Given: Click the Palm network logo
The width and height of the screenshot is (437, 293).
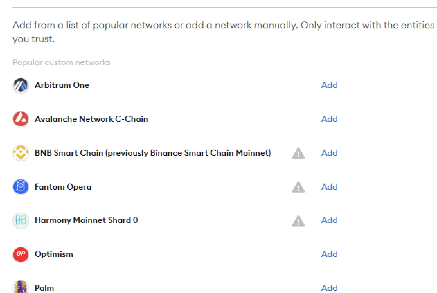Looking at the screenshot, I should pyautogui.click(x=20, y=287).
